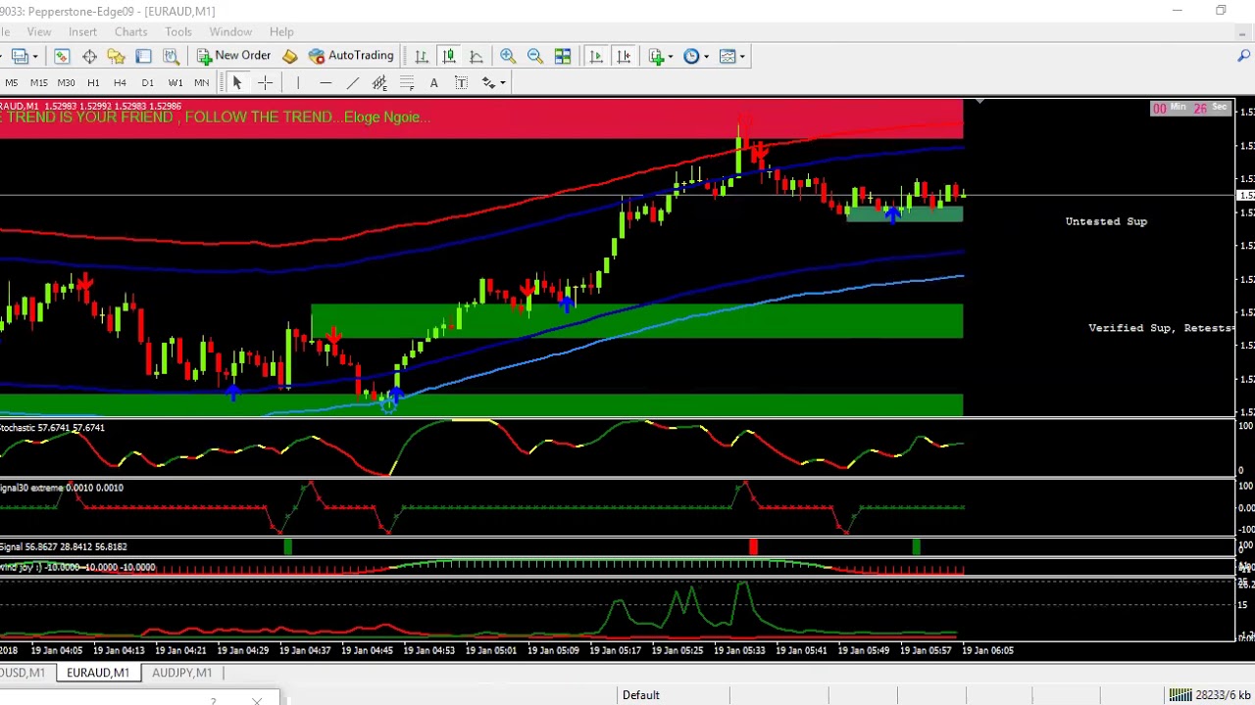Screen dimensions: 1255x705
Task: Toggle the Terminal window icon
Action: [143, 56]
